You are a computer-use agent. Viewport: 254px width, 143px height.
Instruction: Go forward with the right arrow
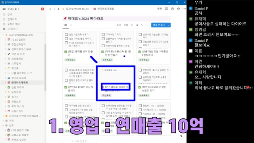point(54,9)
